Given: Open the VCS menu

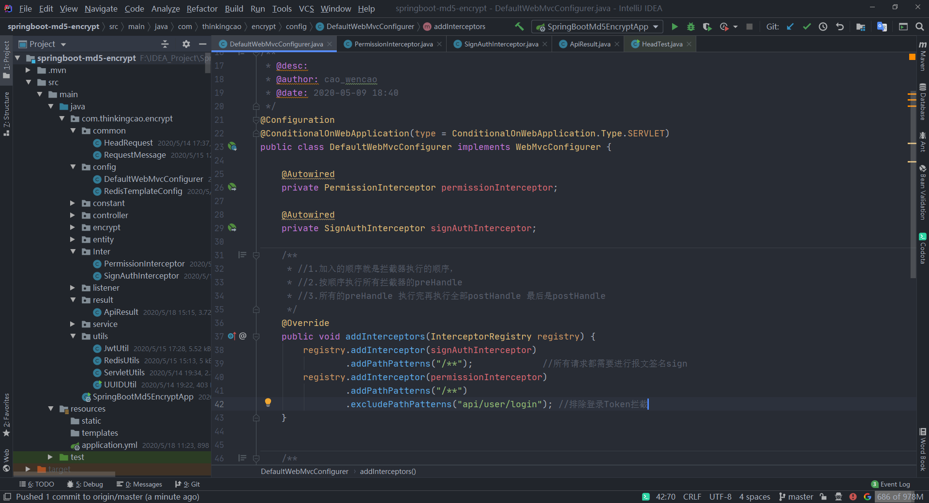Looking at the screenshot, I should click(306, 9).
